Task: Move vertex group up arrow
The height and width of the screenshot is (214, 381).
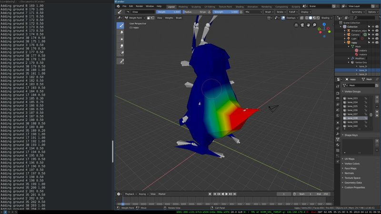Action: click(377, 112)
